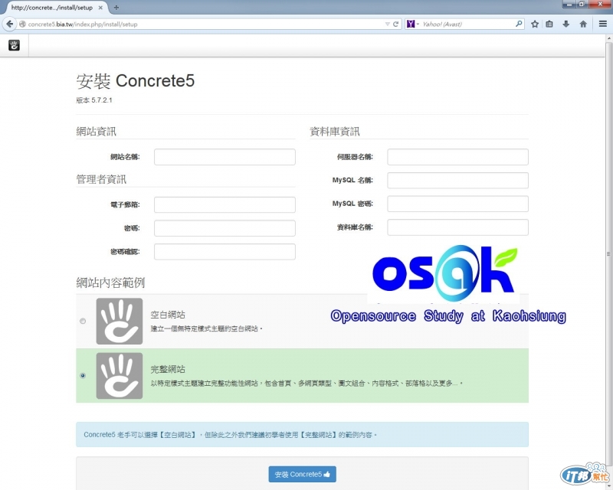Go to the browser home icon
Image resolution: width=613 pixels, height=490 pixels.
pyautogui.click(x=583, y=24)
